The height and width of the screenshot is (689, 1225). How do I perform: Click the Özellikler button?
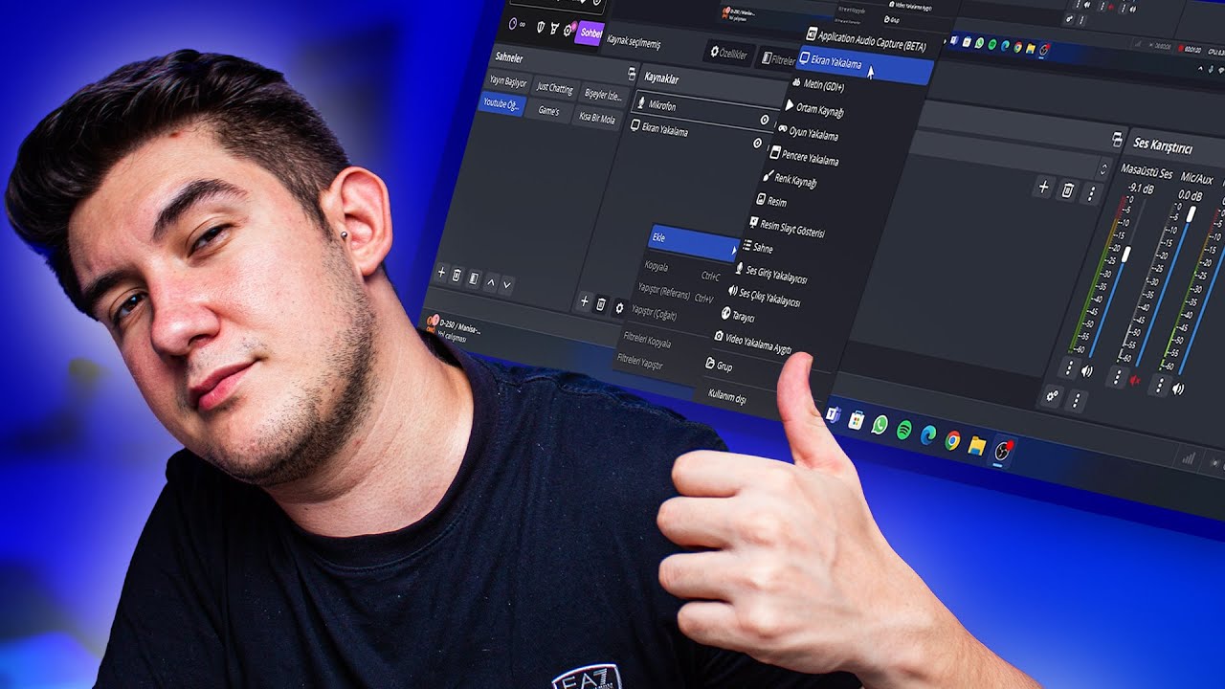[x=727, y=54]
